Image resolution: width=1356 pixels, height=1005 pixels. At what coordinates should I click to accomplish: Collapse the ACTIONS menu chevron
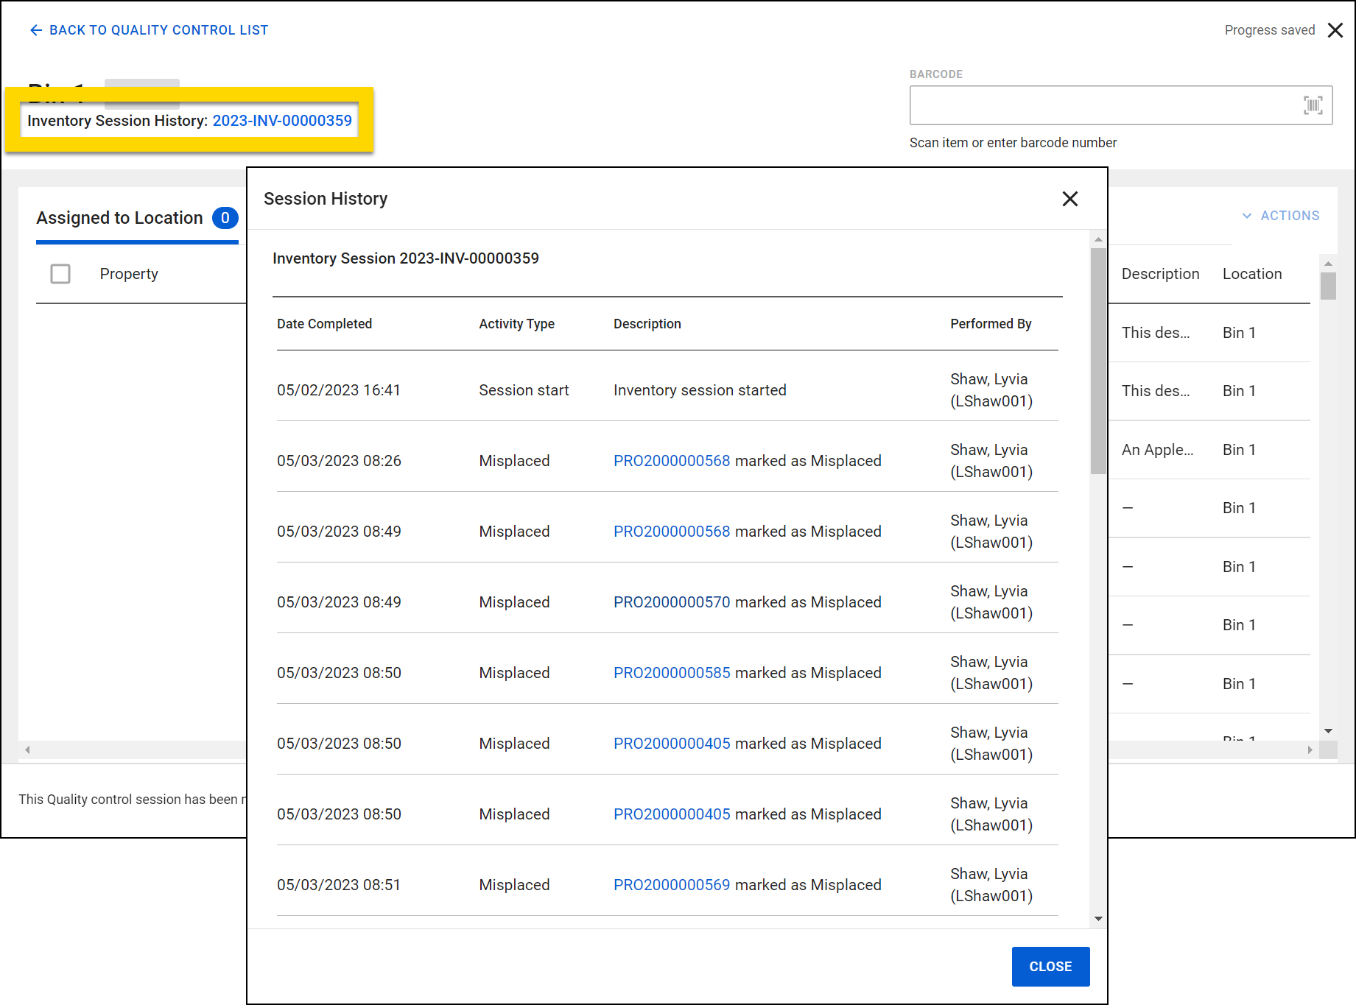tap(1247, 215)
